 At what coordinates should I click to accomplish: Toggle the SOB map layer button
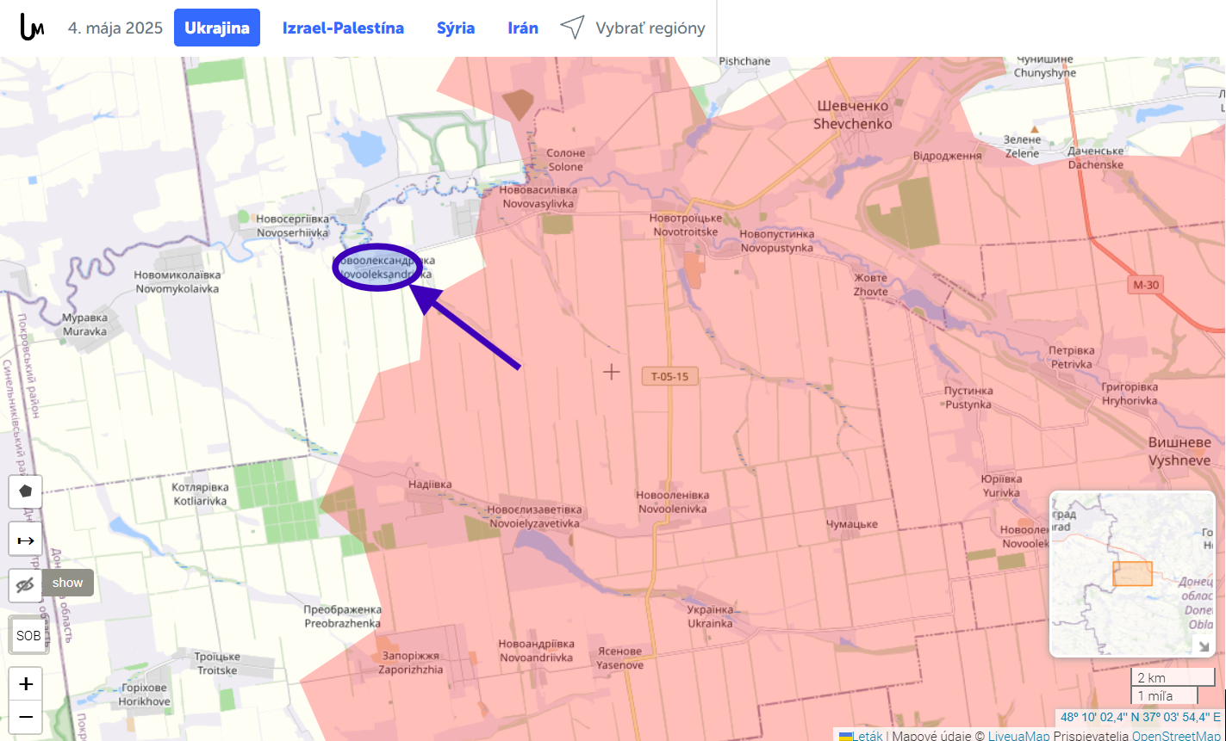[28, 636]
